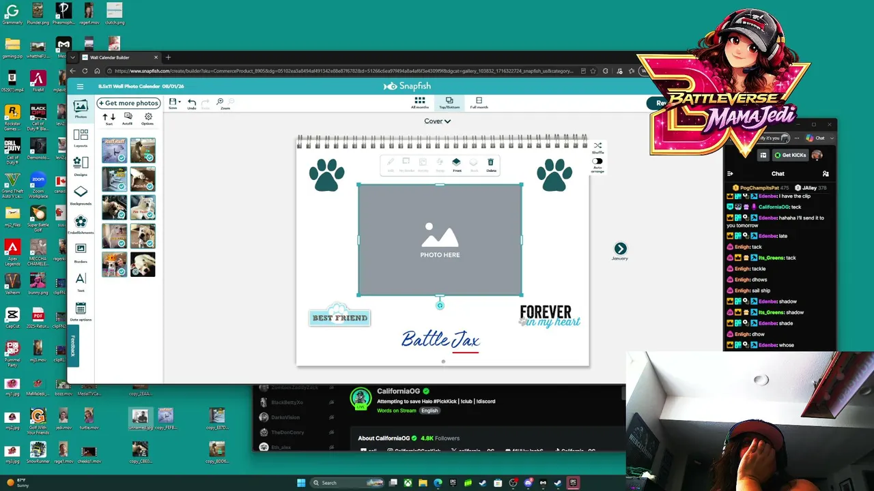Viewport: 874px width, 491px height.
Task: Open Epic Games launcher from taskbar
Action: coord(573,483)
